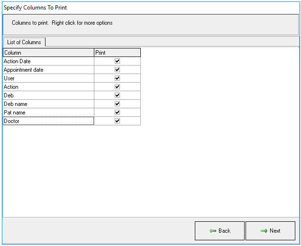Switch to the List of Columns tab
Image resolution: width=301 pixels, height=246 pixels.
click(x=24, y=42)
